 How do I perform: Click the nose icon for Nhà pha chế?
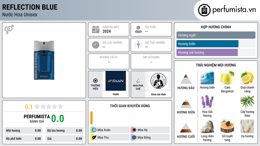pos(138,81)
